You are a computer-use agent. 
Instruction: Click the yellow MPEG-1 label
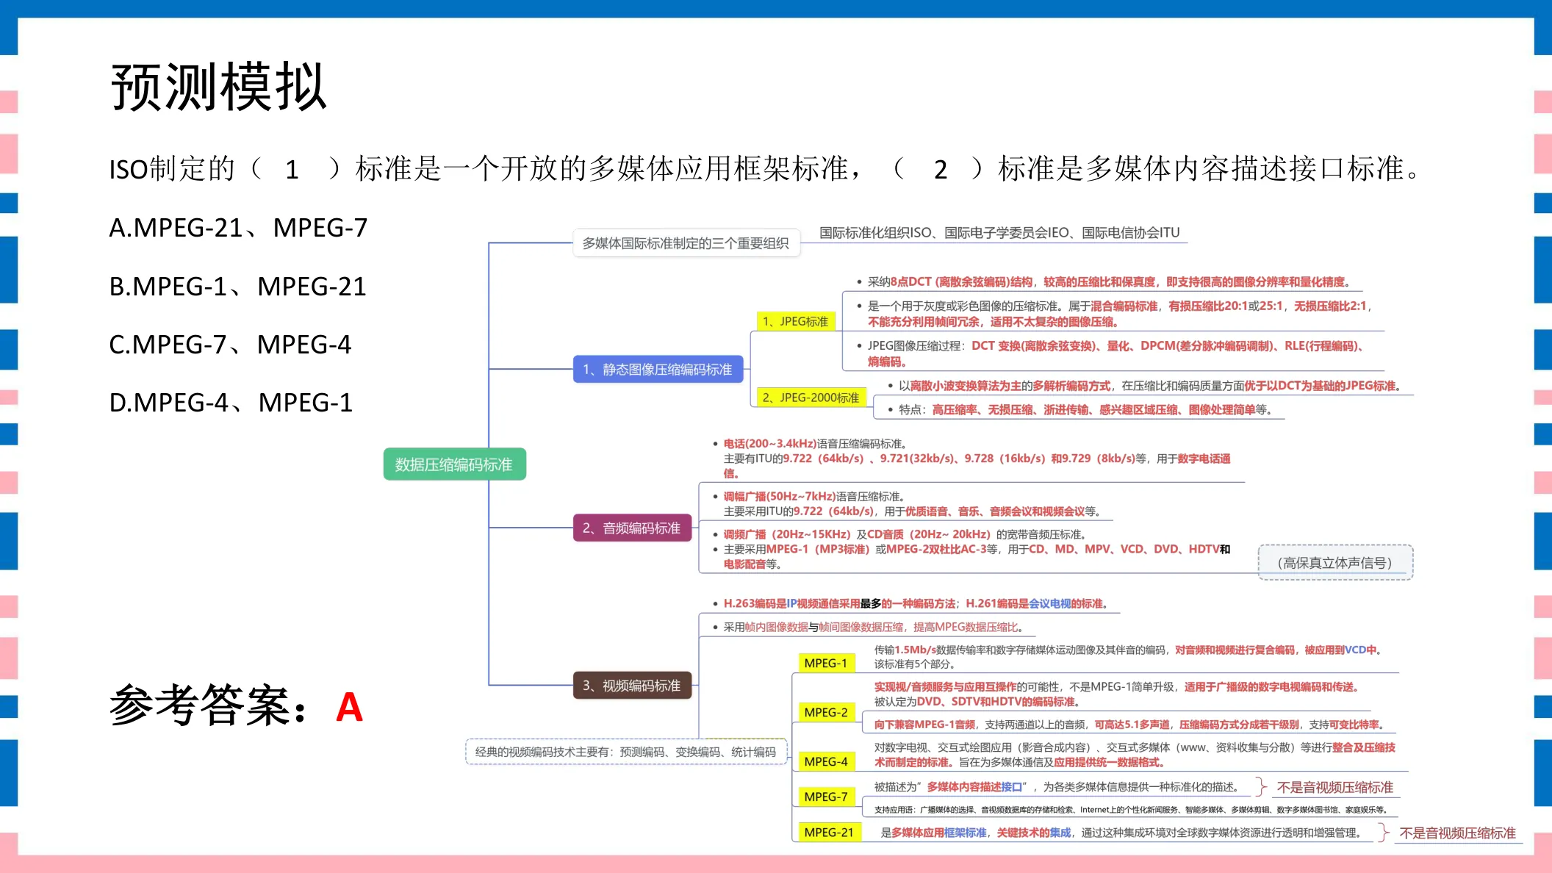(826, 663)
